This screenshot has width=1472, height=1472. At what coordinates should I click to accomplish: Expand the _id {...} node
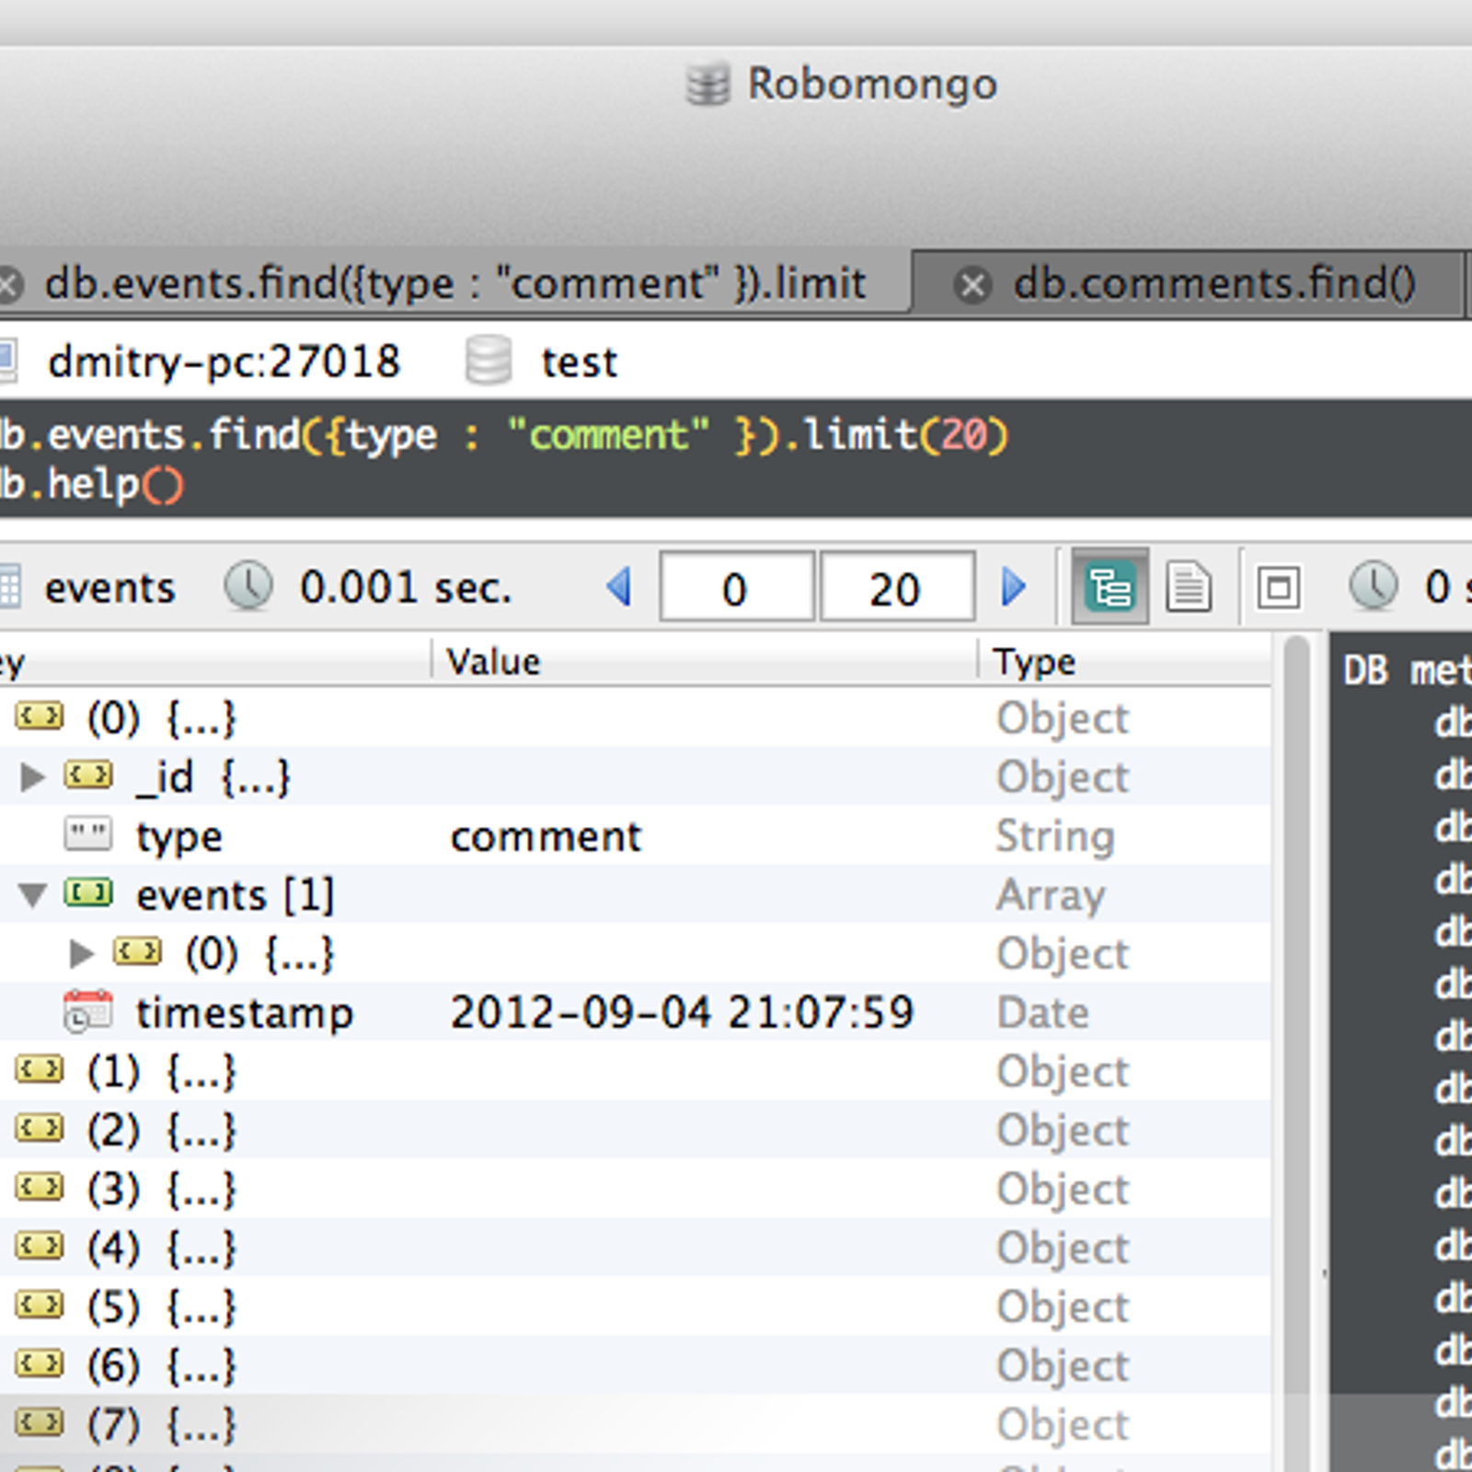[x=32, y=777]
